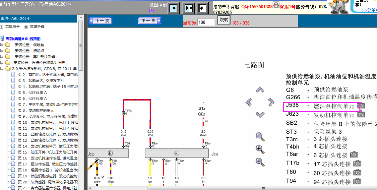The width and height of the screenshot is (377, 190).
Task: Open the camera photo for T94 94 芯插头连接
Action: 357,181
